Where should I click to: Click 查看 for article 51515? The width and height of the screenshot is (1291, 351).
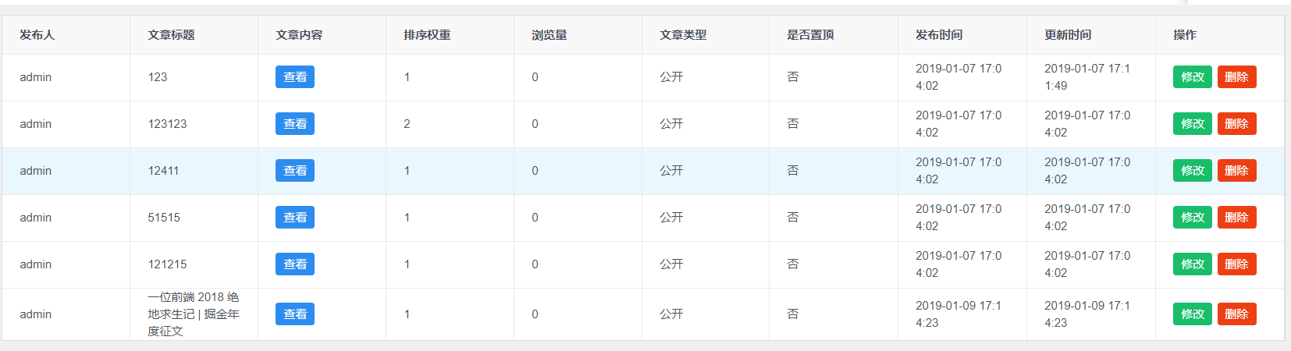pos(295,217)
